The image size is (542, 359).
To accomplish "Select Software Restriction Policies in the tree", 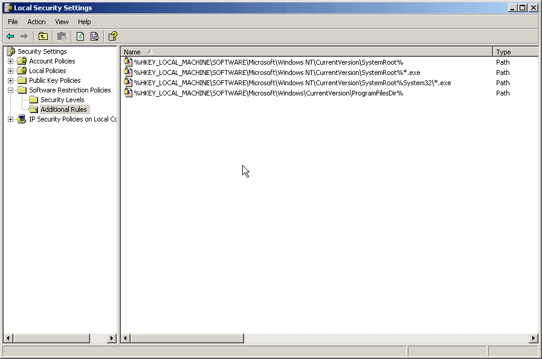I will [x=70, y=90].
